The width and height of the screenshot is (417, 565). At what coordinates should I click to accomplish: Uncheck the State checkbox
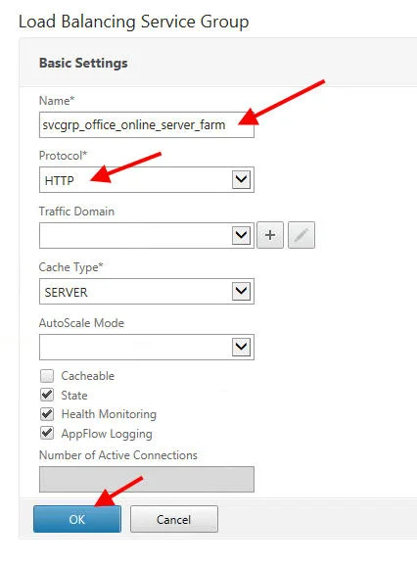click(x=47, y=395)
